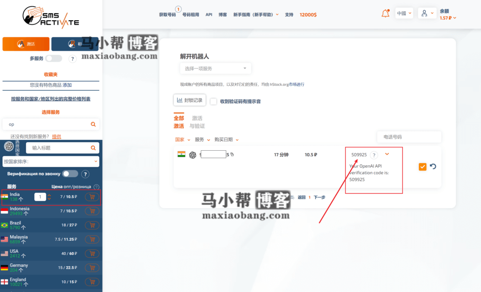Check the 收到验证码有提示音 checkbox
Viewport: 481px width, 292px height.
point(214,101)
